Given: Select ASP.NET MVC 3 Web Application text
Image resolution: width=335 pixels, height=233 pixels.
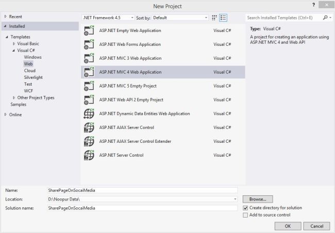Looking at the screenshot, I should 130,58.
